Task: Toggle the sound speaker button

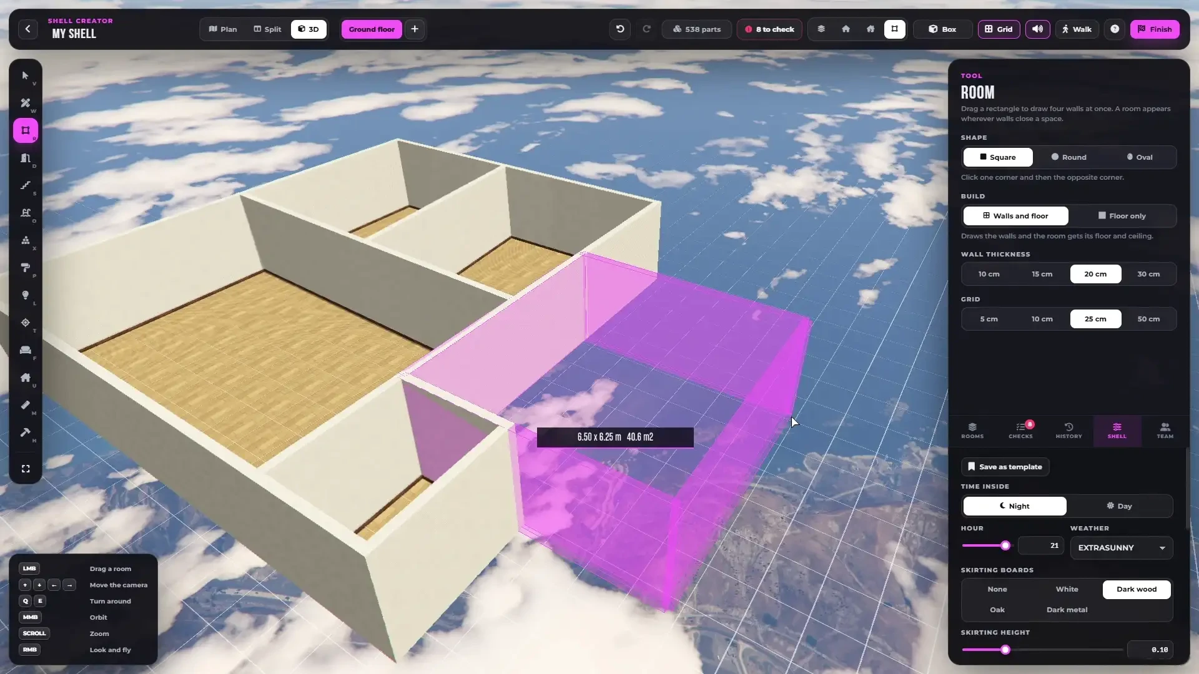Action: pos(1037,29)
